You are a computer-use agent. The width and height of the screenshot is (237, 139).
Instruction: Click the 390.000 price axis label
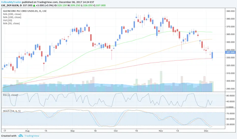coord(230,11)
